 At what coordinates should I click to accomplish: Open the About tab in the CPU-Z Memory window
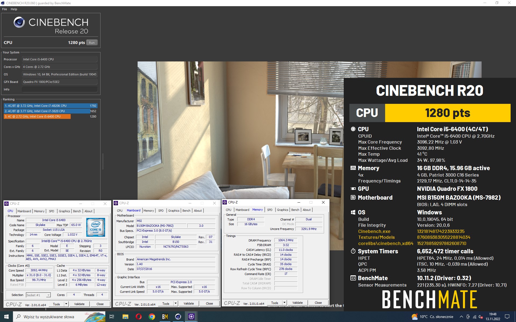pyautogui.click(x=307, y=210)
